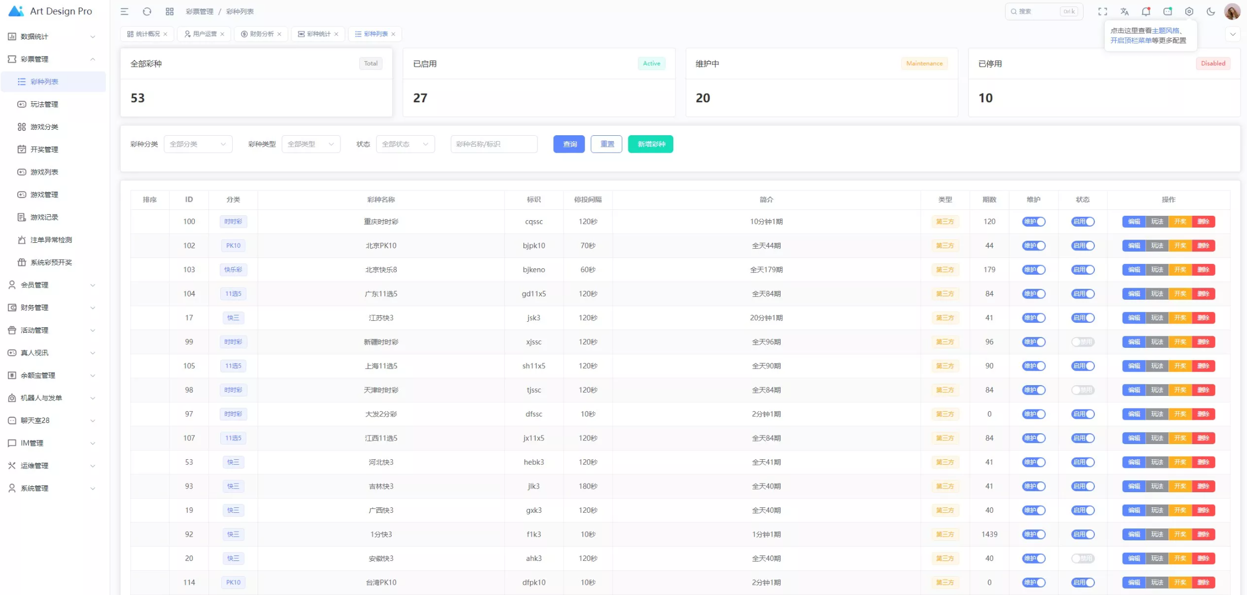Open the notifications bell icon
Image resolution: width=1247 pixels, height=595 pixels.
1146,11
